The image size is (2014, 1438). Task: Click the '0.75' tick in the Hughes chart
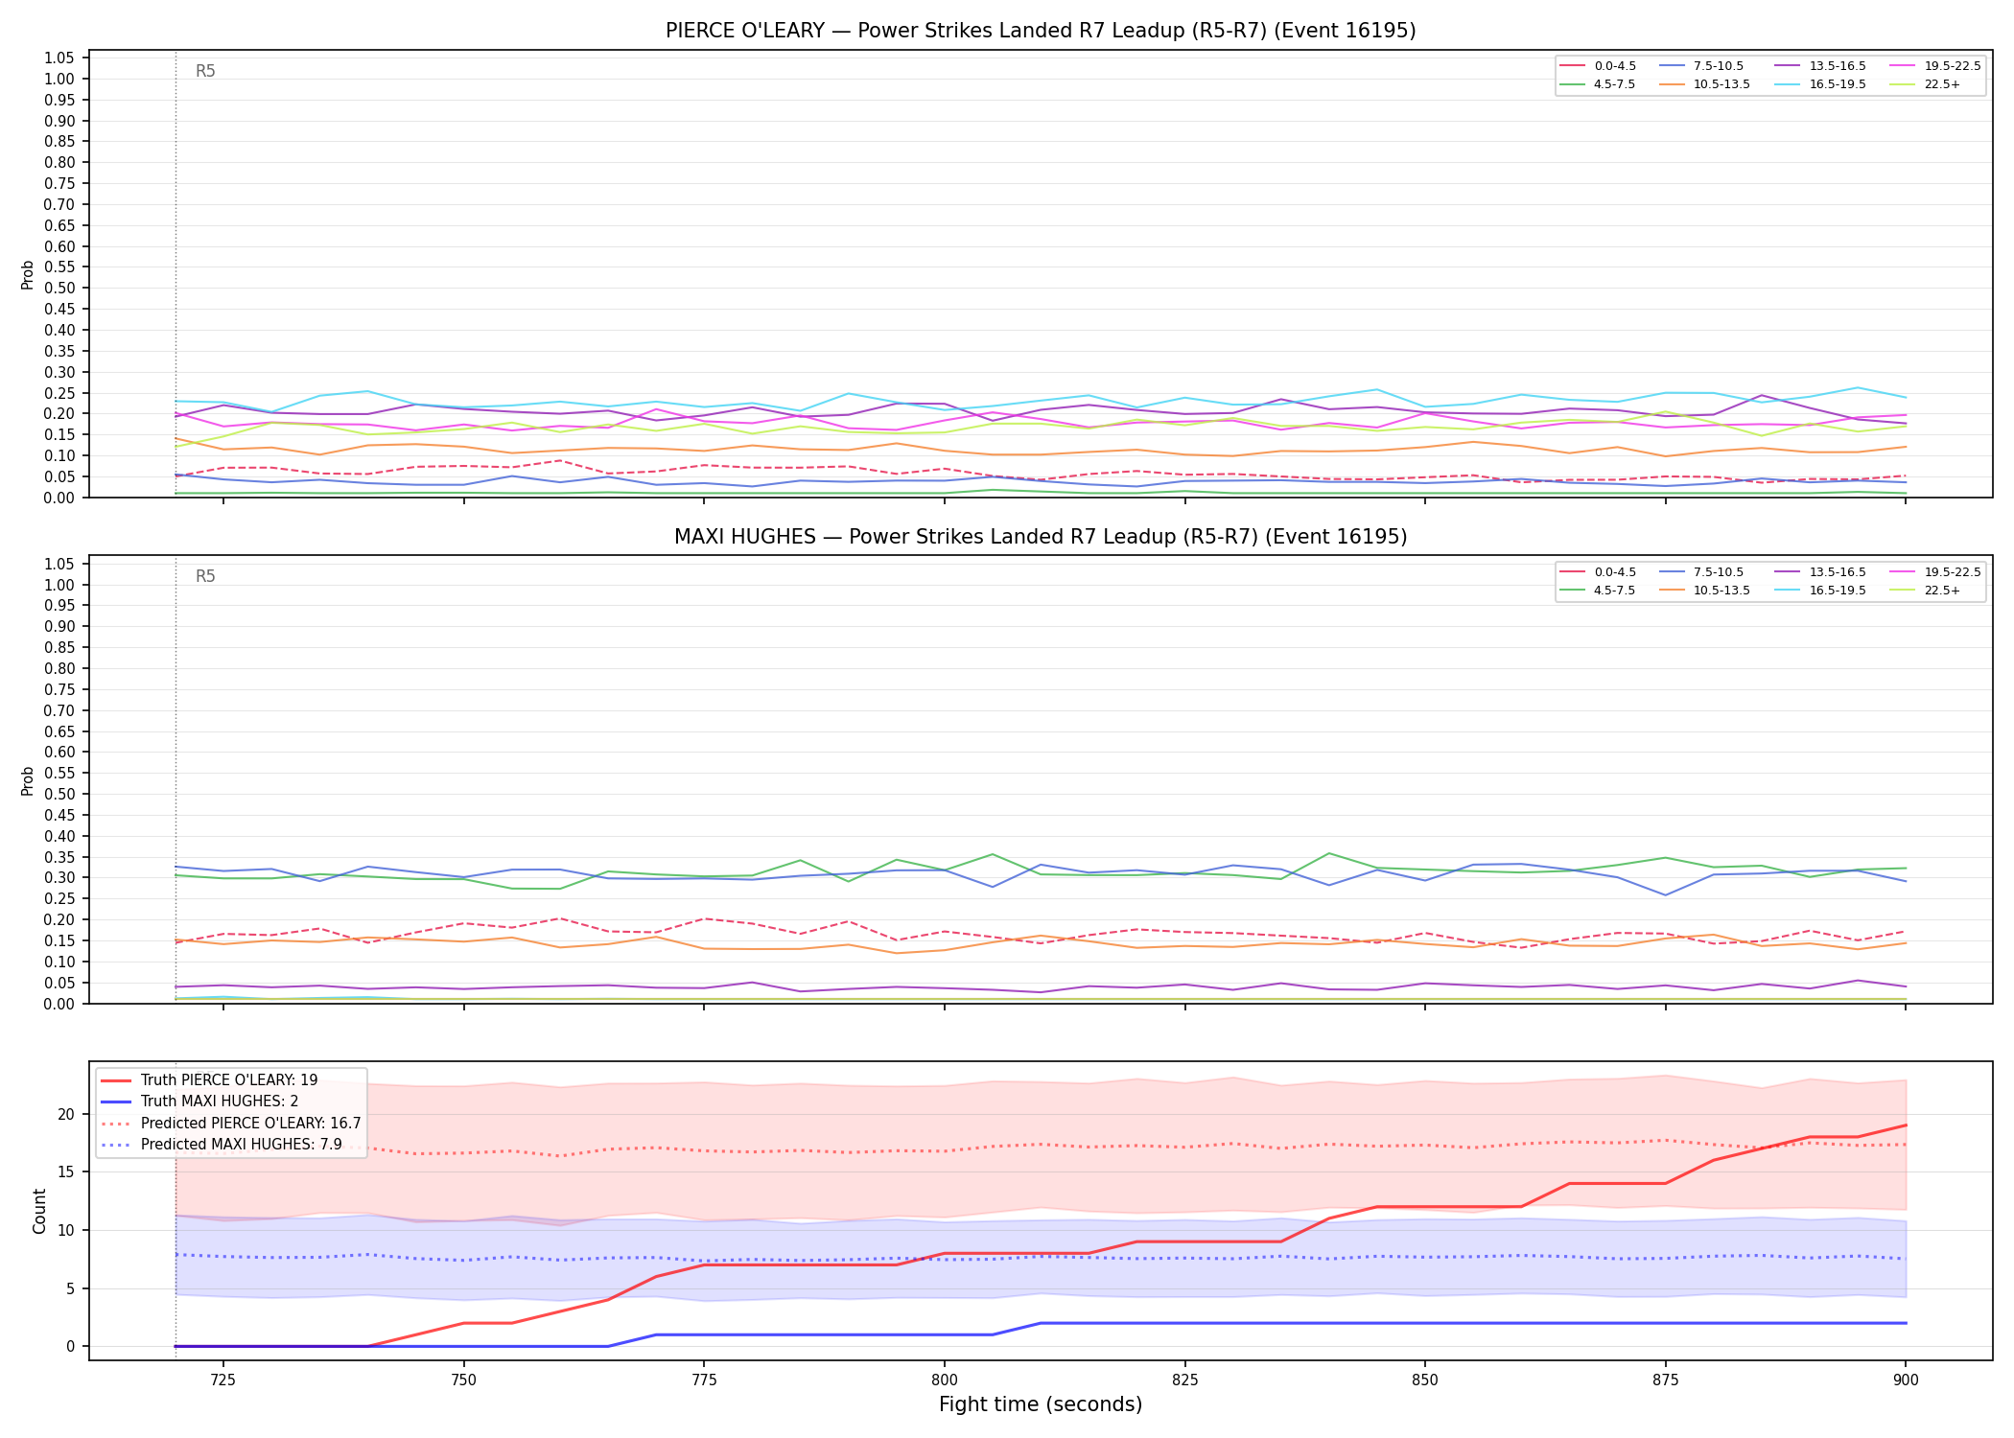(59, 689)
